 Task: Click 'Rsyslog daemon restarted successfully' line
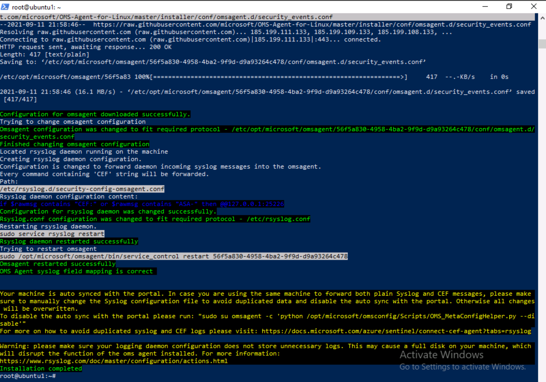[69, 241]
